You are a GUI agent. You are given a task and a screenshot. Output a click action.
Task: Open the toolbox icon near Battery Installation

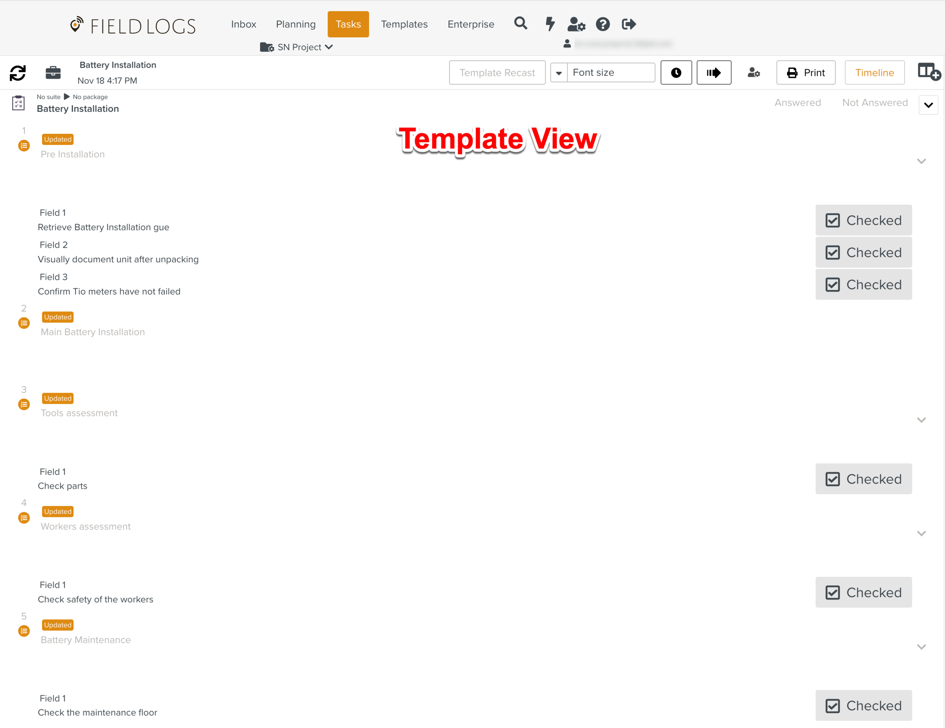(x=53, y=72)
